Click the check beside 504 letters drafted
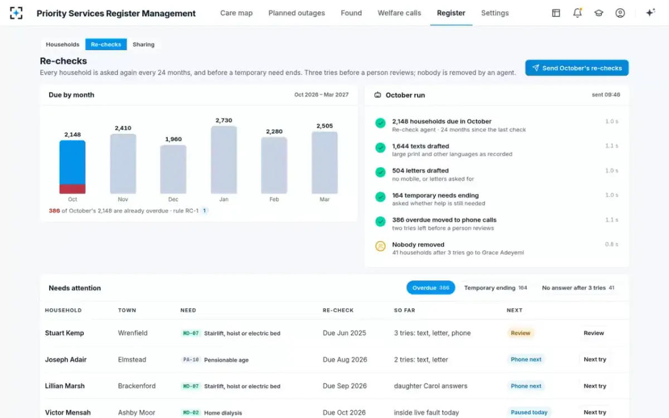Image resolution: width=669 pixels, height=418 pixels. [x=380, y=172]
